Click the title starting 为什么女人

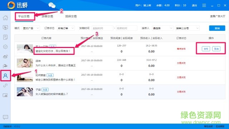(56, 66)
